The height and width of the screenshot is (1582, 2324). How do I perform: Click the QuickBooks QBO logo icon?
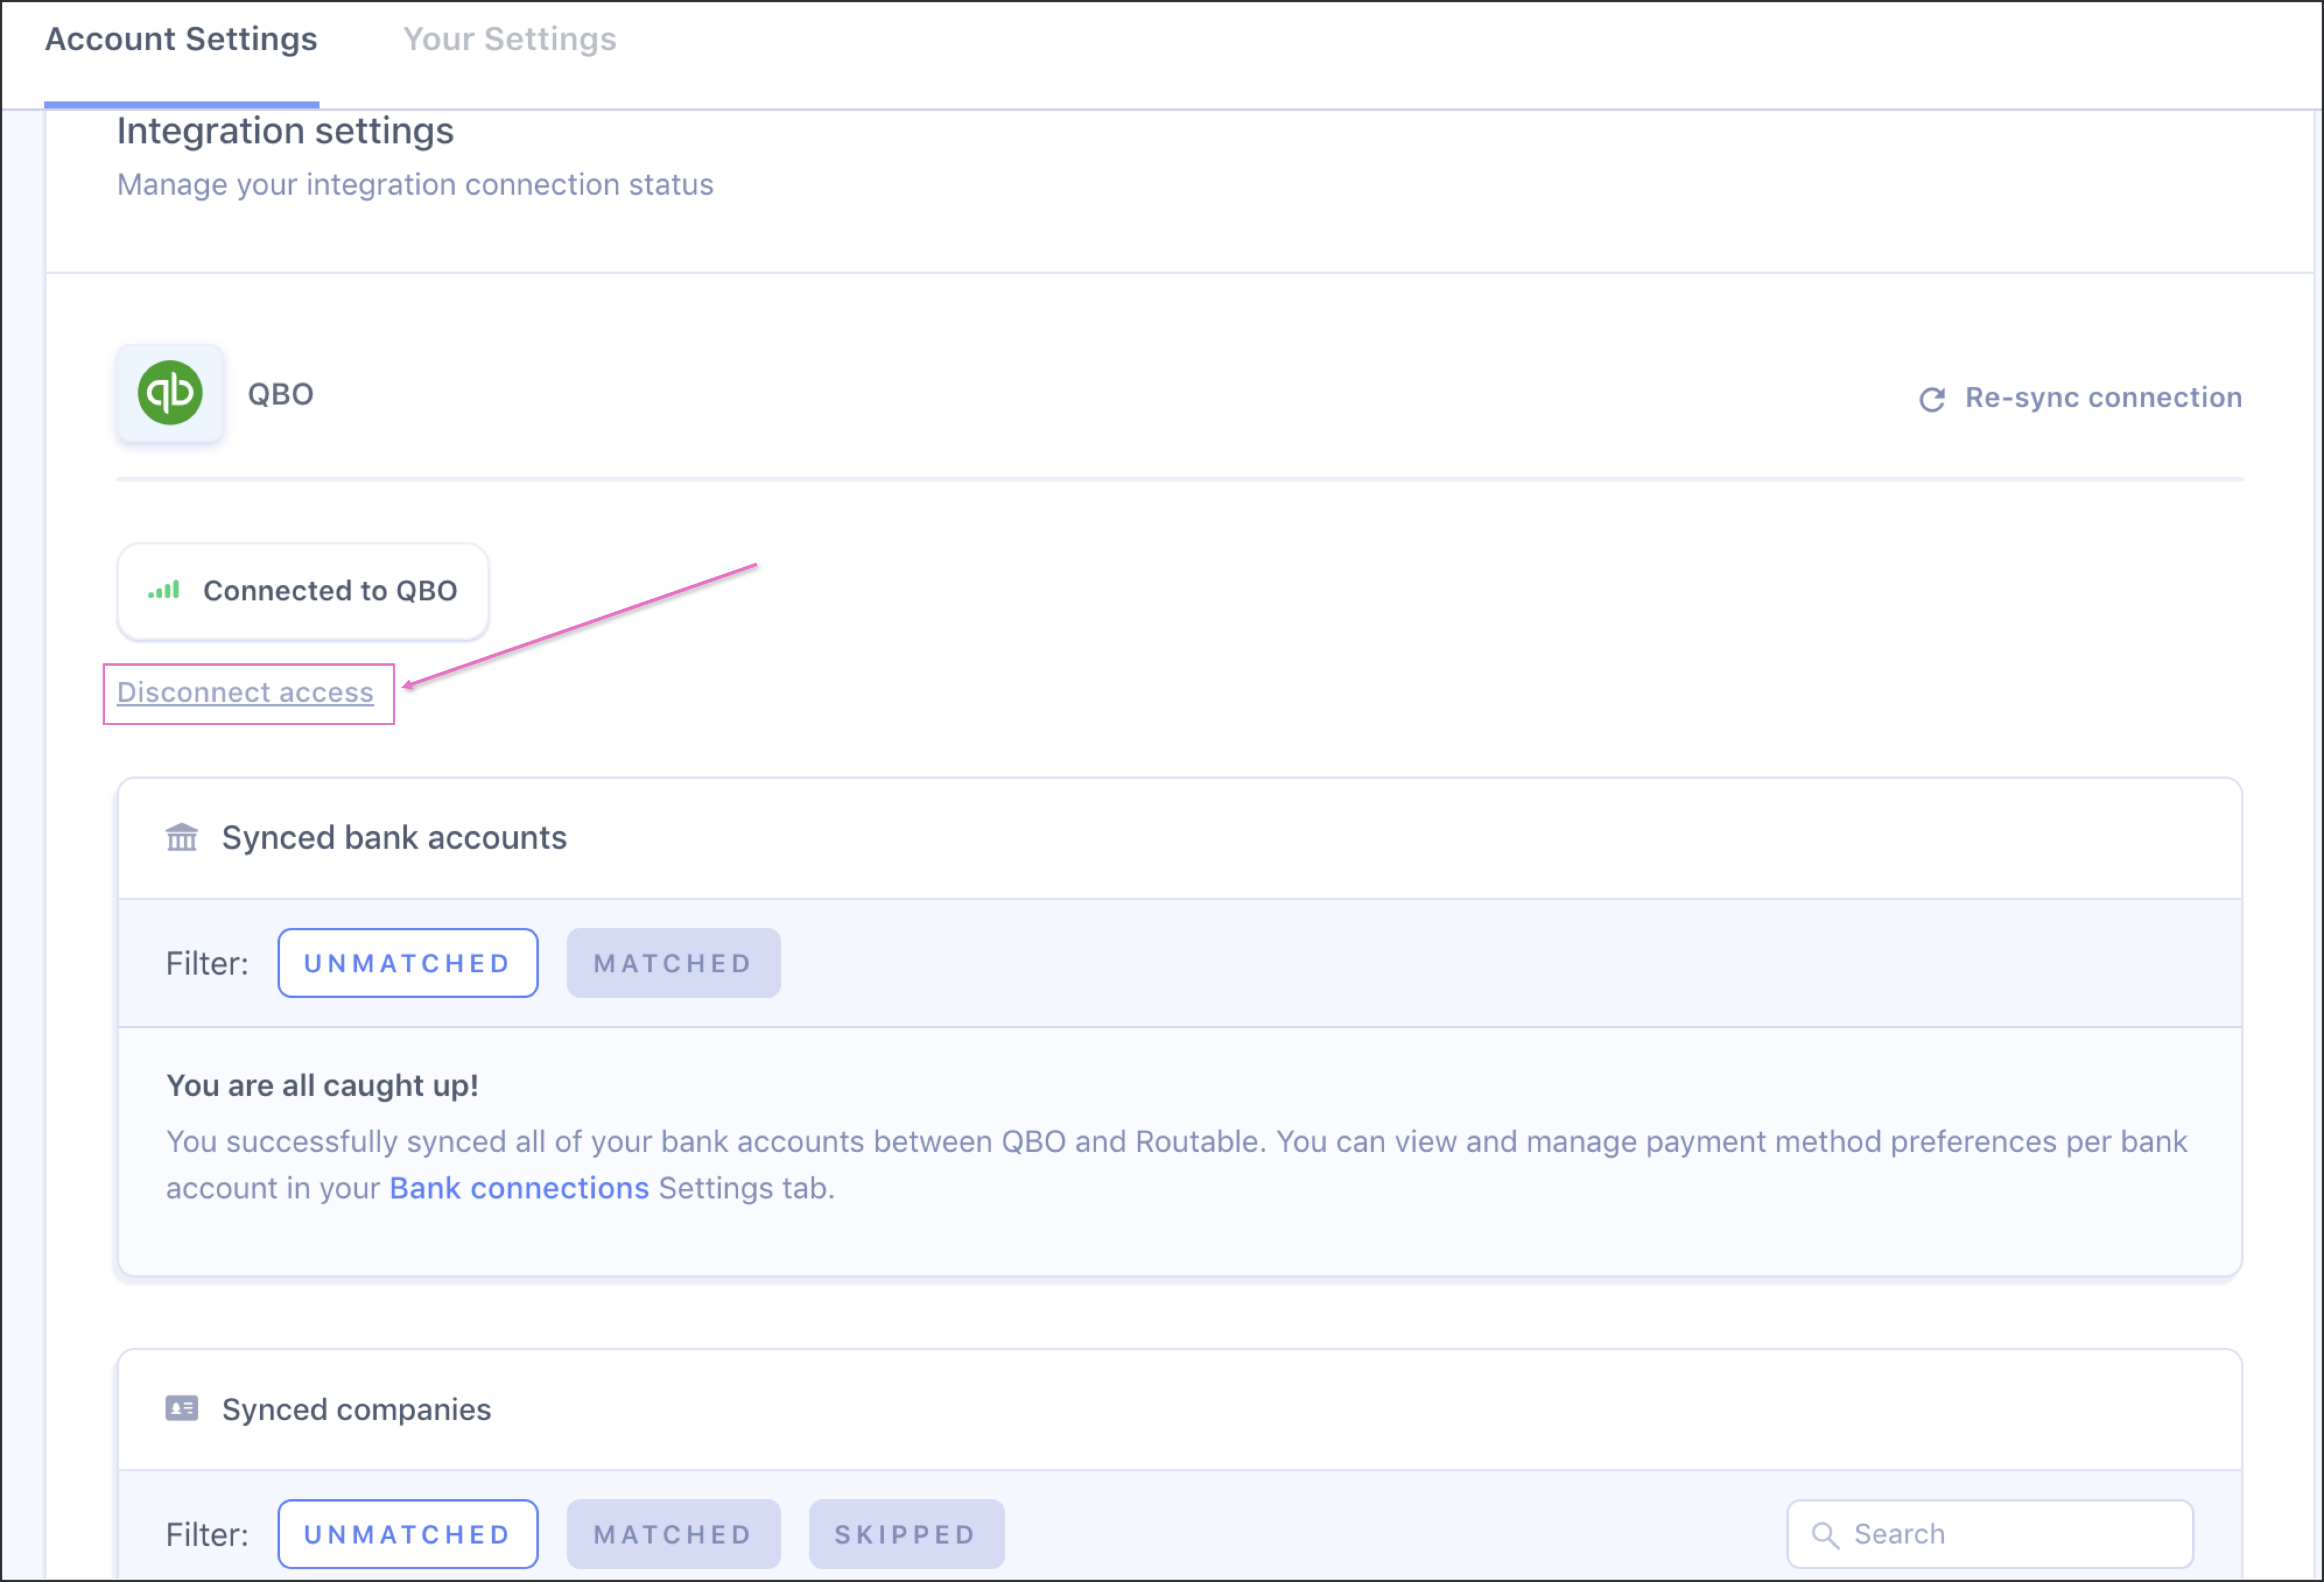170,393
